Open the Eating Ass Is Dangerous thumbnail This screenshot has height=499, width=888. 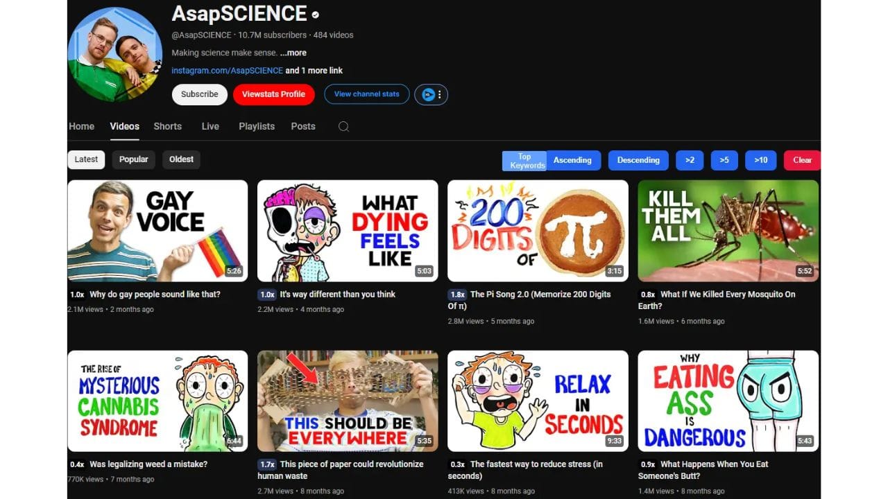(728, 401)
